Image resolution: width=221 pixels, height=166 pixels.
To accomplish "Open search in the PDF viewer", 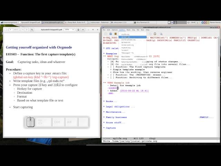I will click(x=32, y=30).
